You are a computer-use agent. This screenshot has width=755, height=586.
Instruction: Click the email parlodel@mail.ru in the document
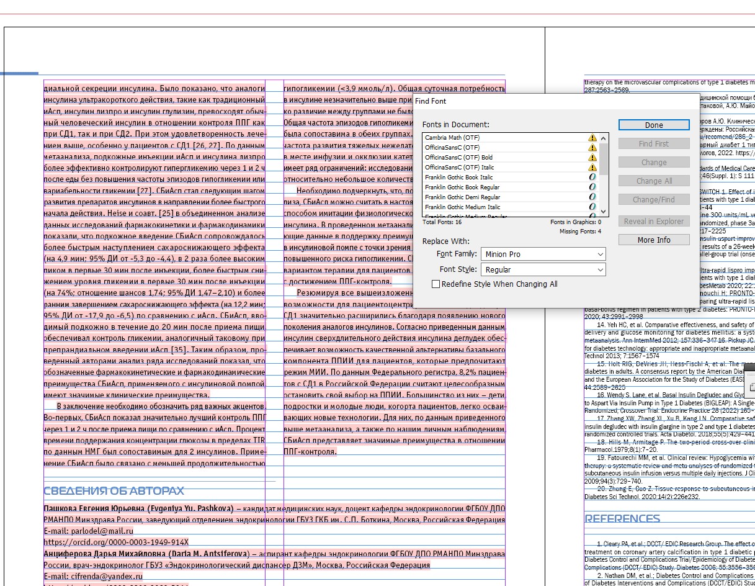[x=104, y=531]
